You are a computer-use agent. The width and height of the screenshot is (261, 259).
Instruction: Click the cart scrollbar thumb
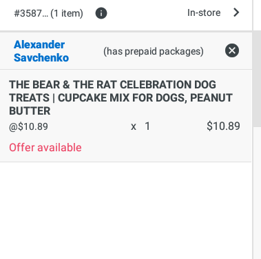point(257,78)
